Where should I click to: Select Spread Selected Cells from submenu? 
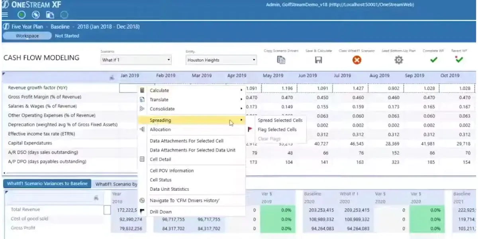pos(280,120)
